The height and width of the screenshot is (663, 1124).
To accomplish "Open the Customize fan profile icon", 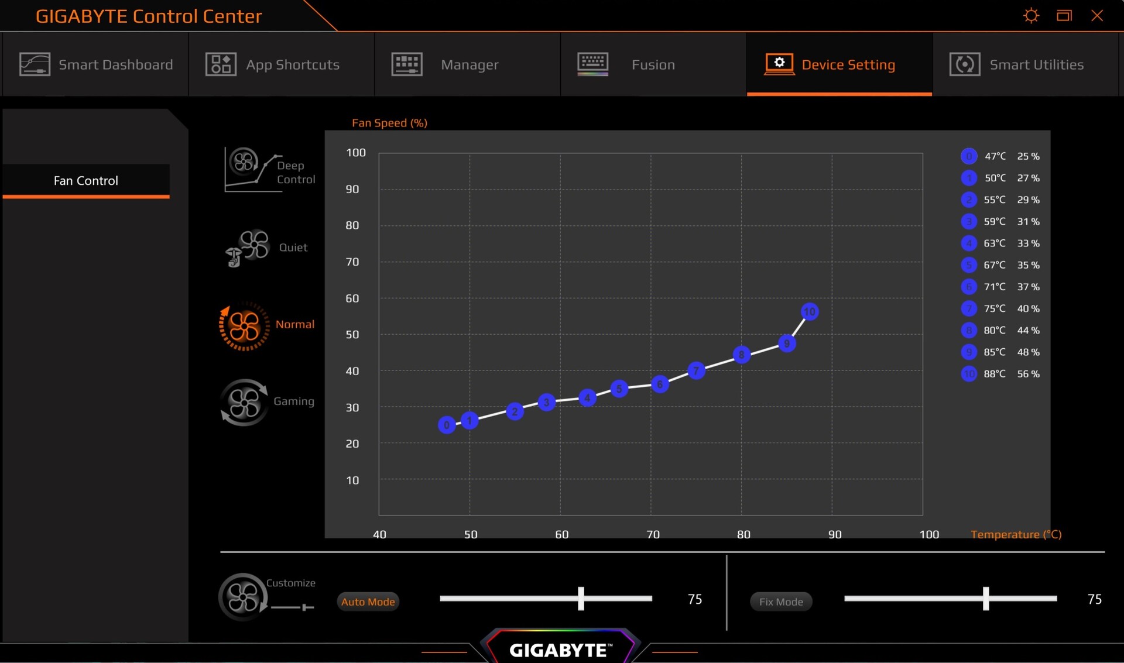I will click(x=242, y=597).
